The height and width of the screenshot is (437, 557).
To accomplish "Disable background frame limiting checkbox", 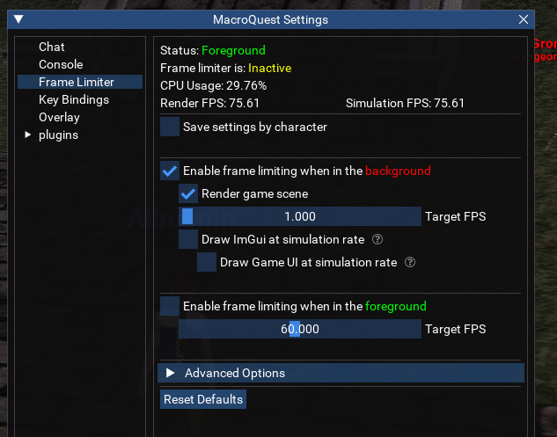I will coord(170,171).
